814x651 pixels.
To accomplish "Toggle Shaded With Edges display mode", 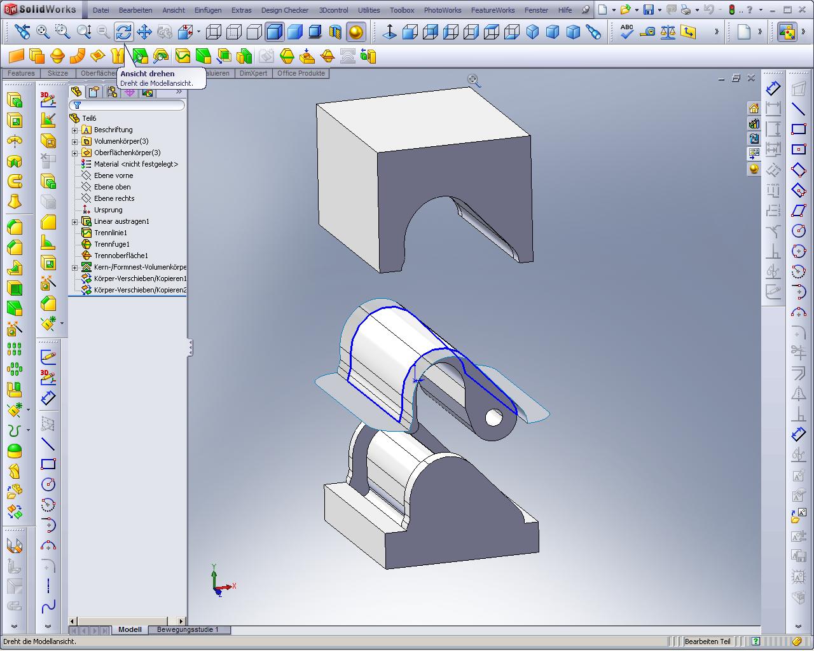I will (275, 32).
